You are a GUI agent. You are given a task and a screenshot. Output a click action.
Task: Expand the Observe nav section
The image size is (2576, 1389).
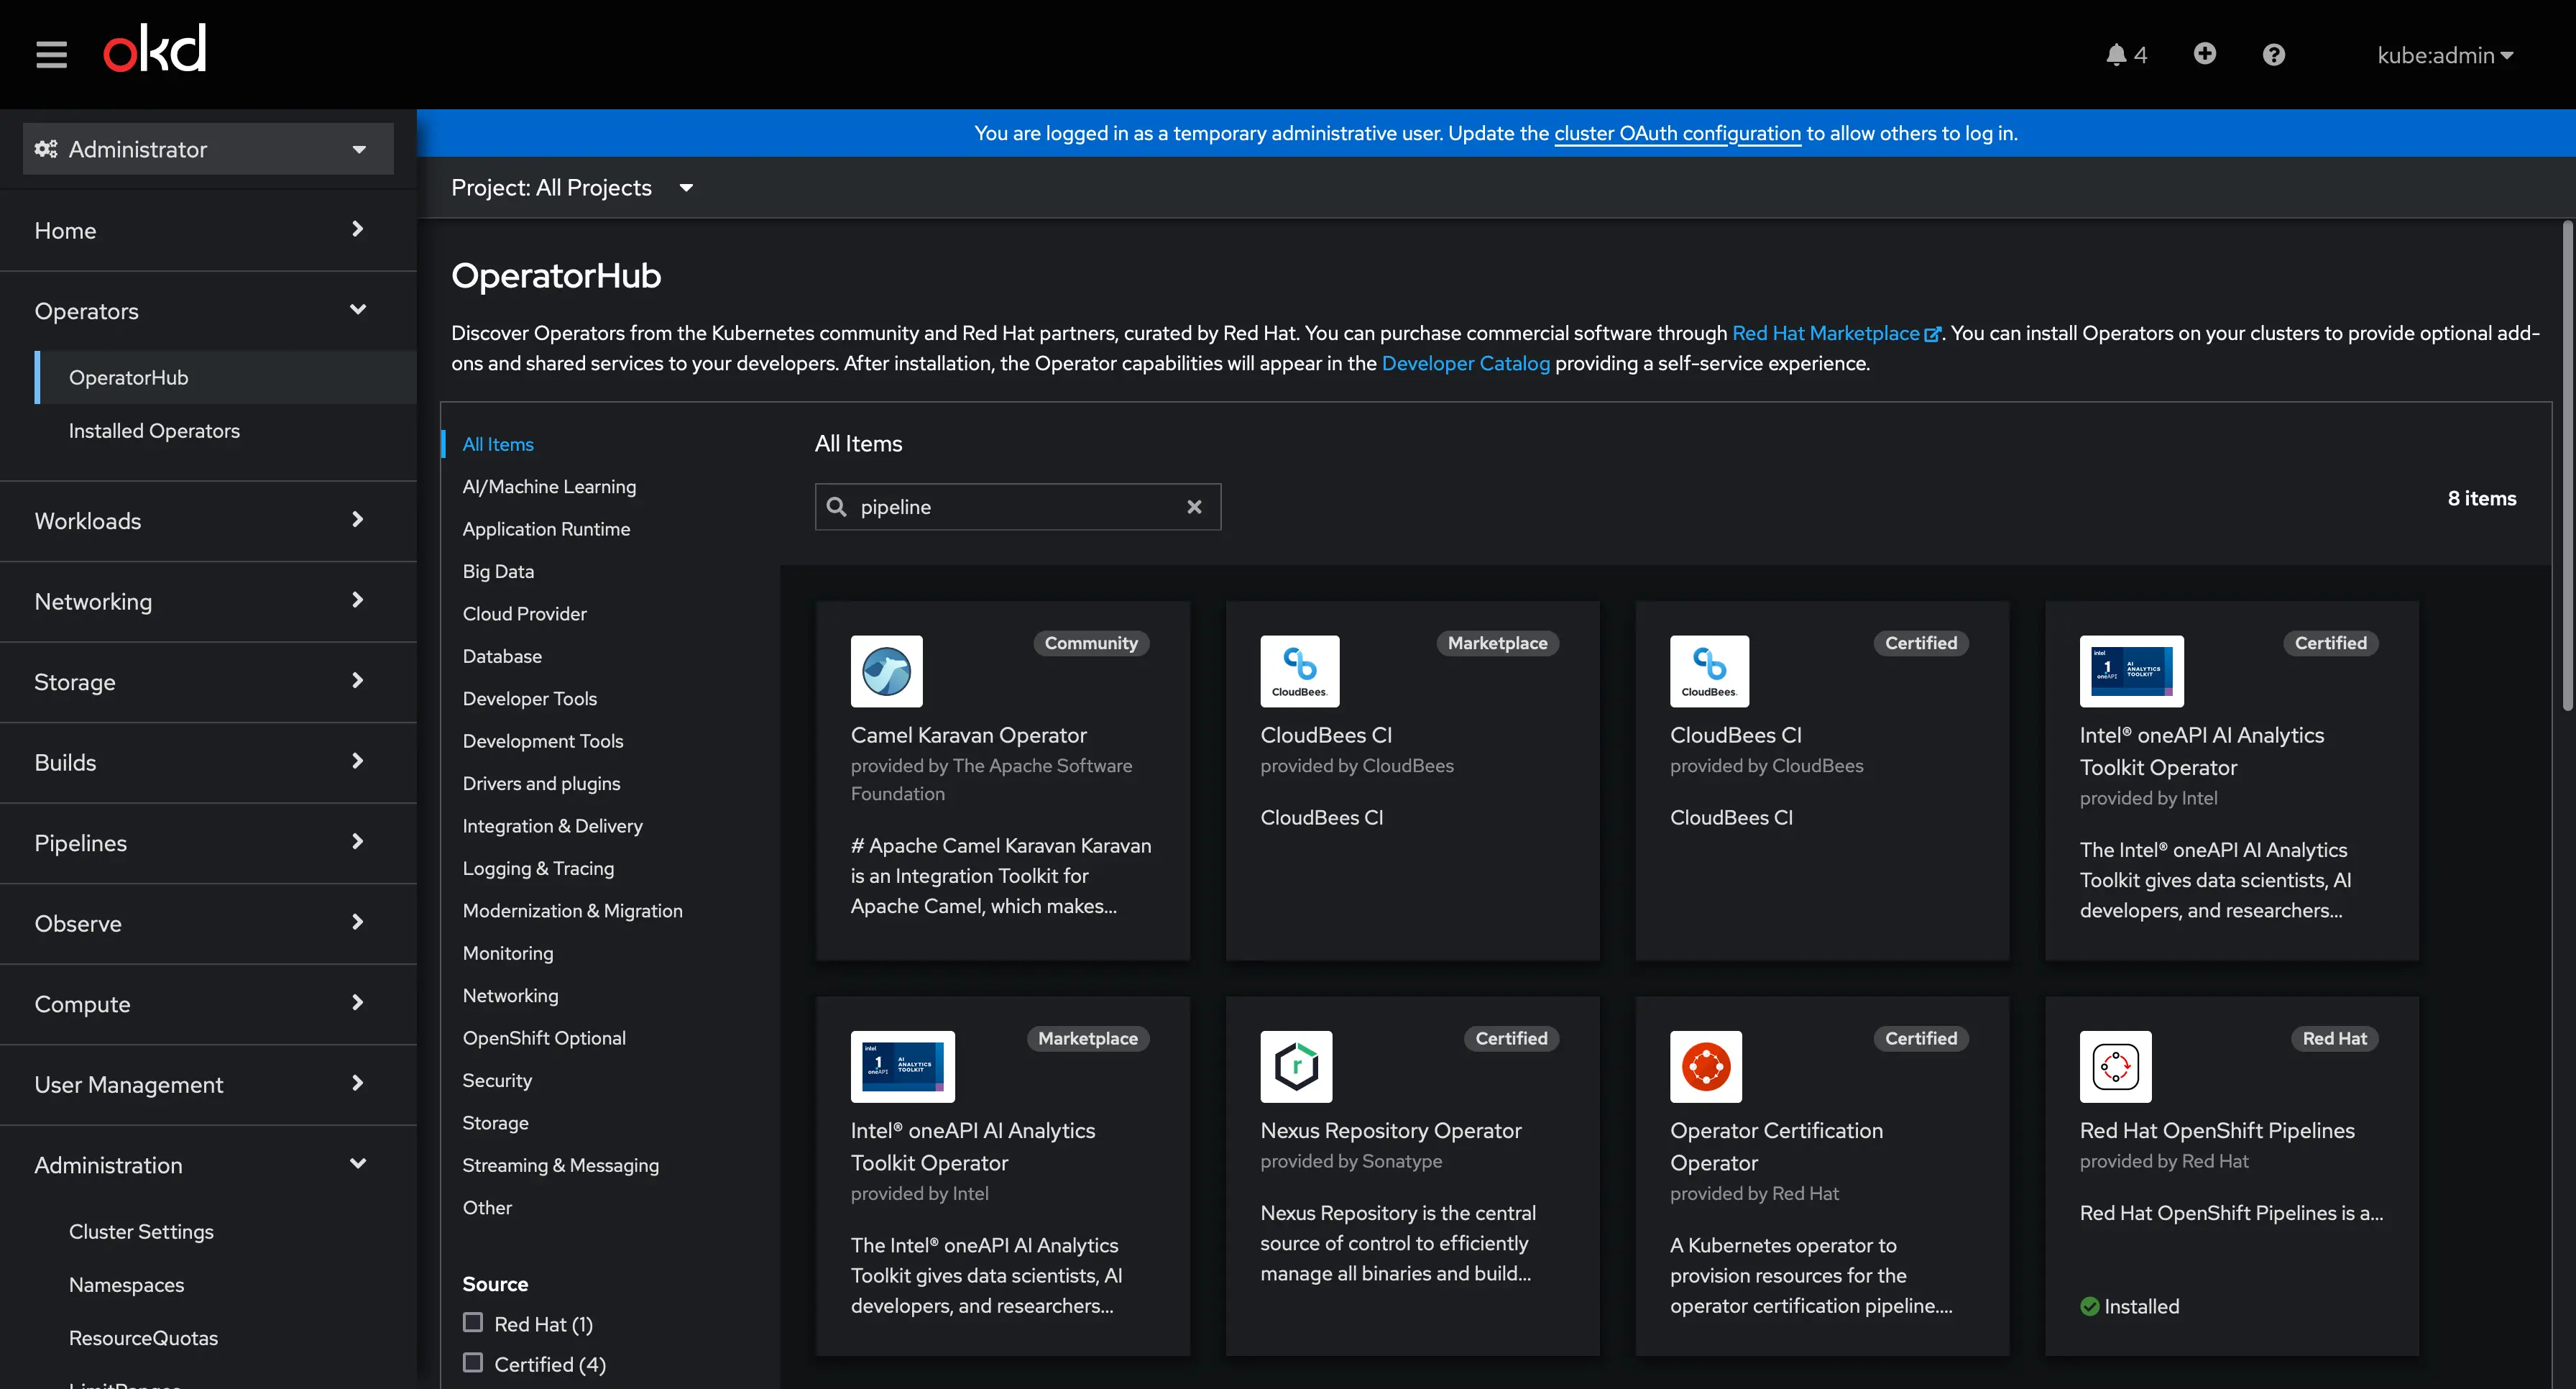pyautogui.click(x=208, y=923)
